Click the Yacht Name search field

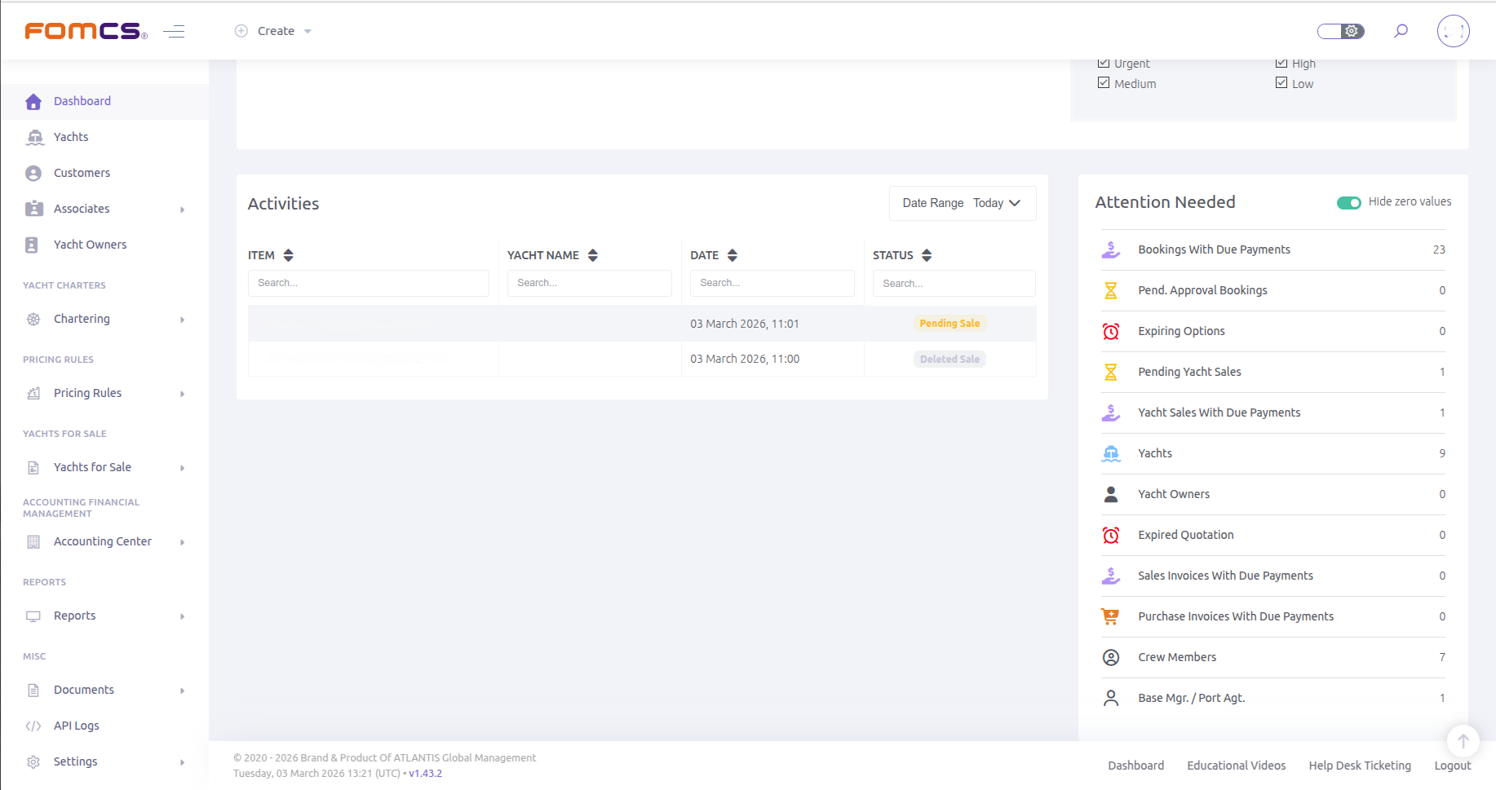(x=589, y=283)
